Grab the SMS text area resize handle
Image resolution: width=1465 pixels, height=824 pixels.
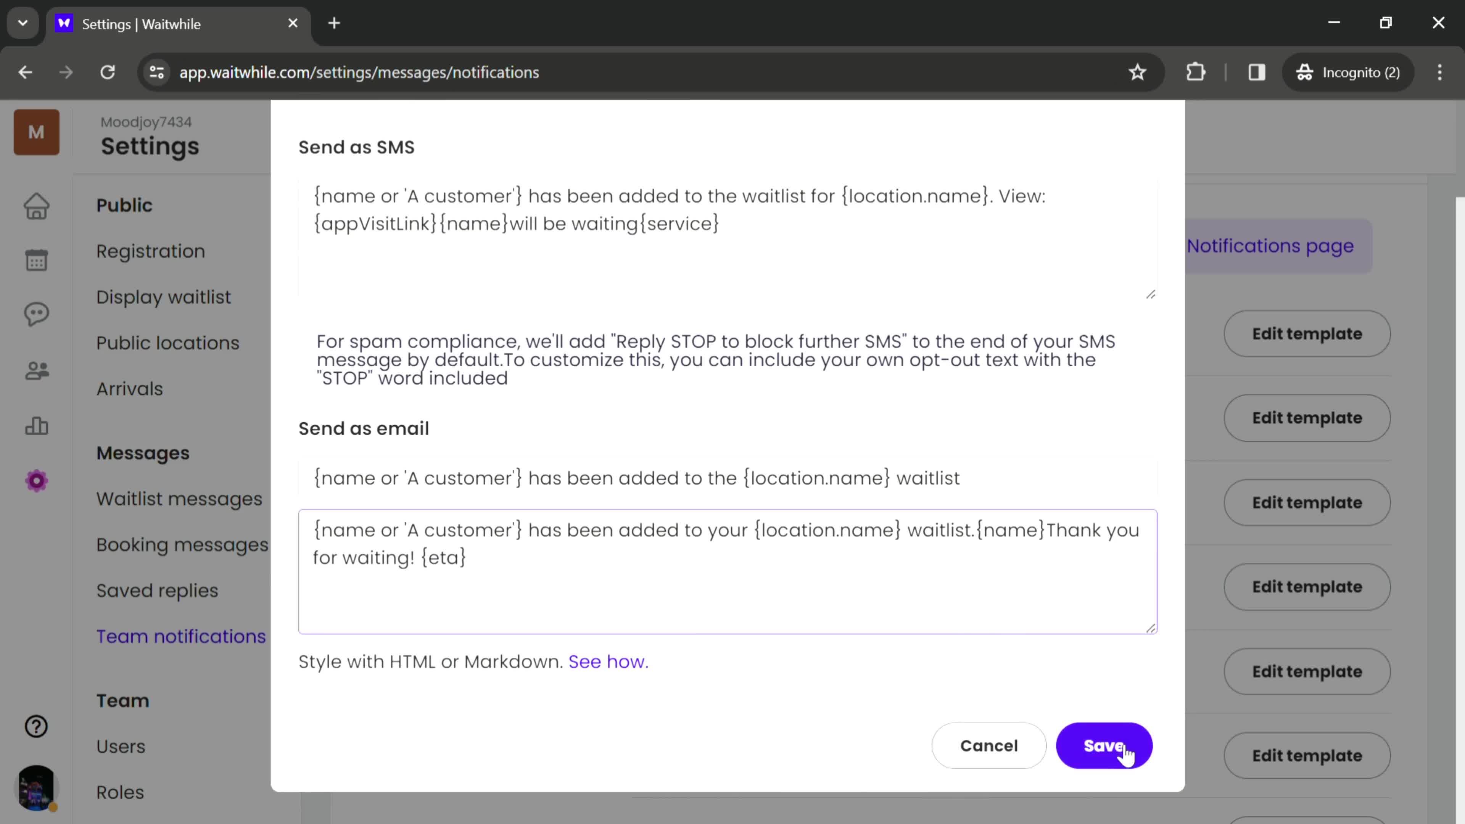pyautogui.click(x=1151, y=294)
